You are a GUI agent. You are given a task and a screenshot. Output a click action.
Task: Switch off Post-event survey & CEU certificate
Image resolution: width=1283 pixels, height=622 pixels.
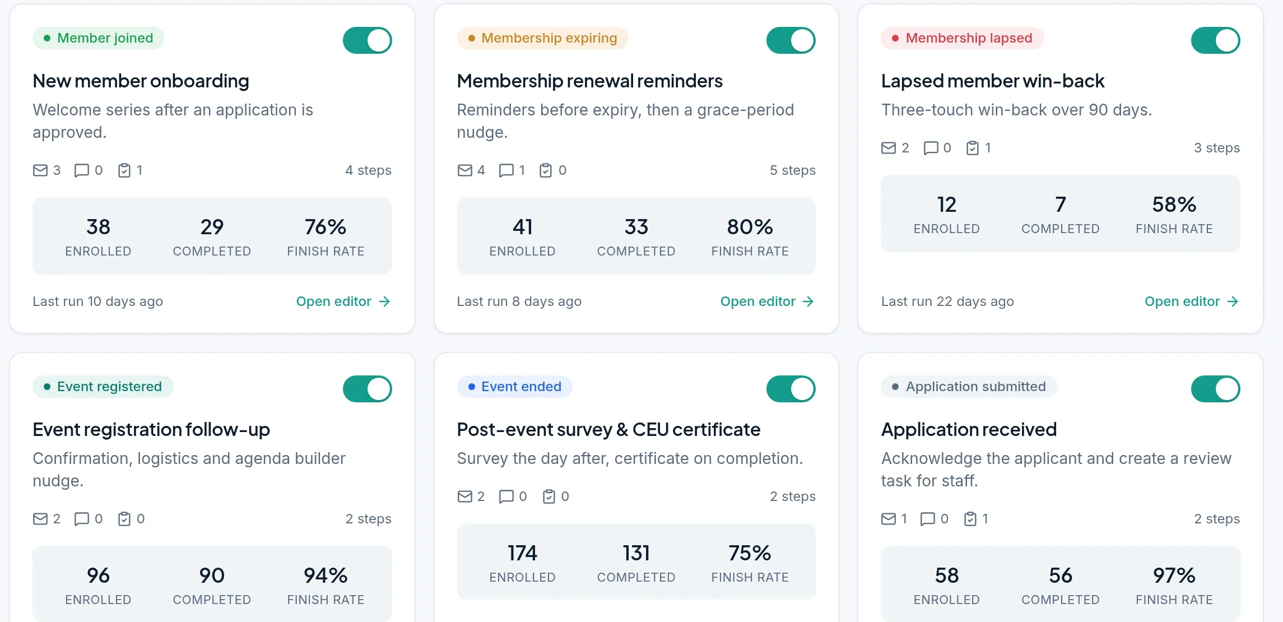(x=791, y=389)
